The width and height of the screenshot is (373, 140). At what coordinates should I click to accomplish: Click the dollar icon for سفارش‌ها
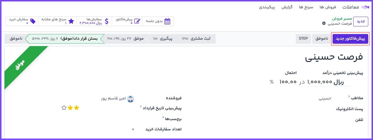(x=107, y=21)
